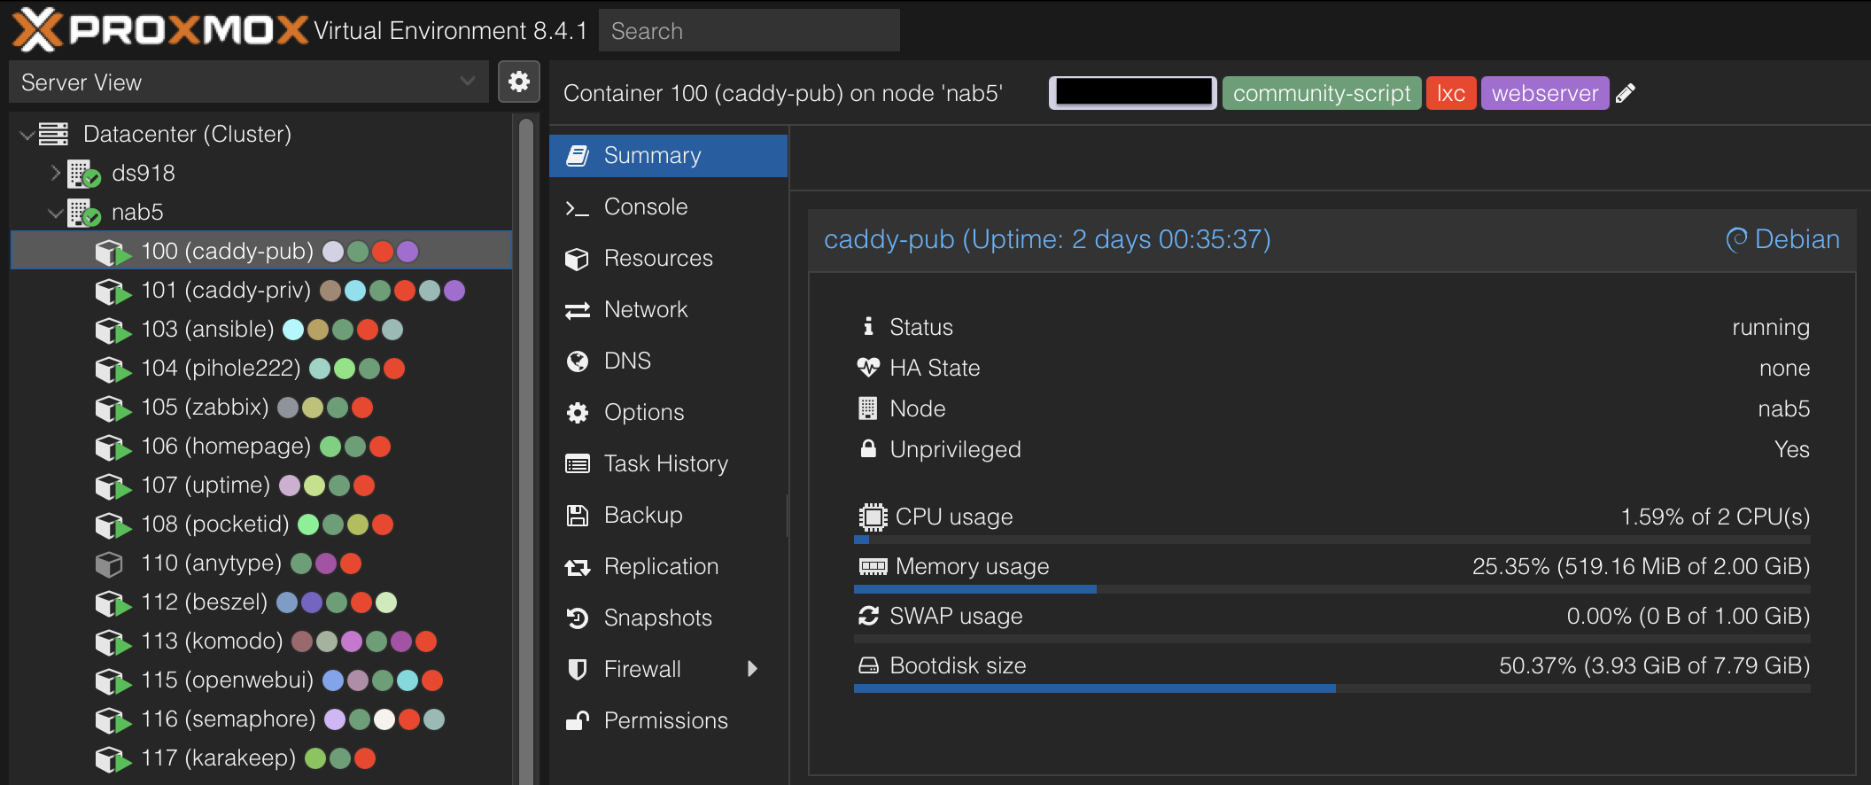Click the Options gear icon

coord(578,413)
